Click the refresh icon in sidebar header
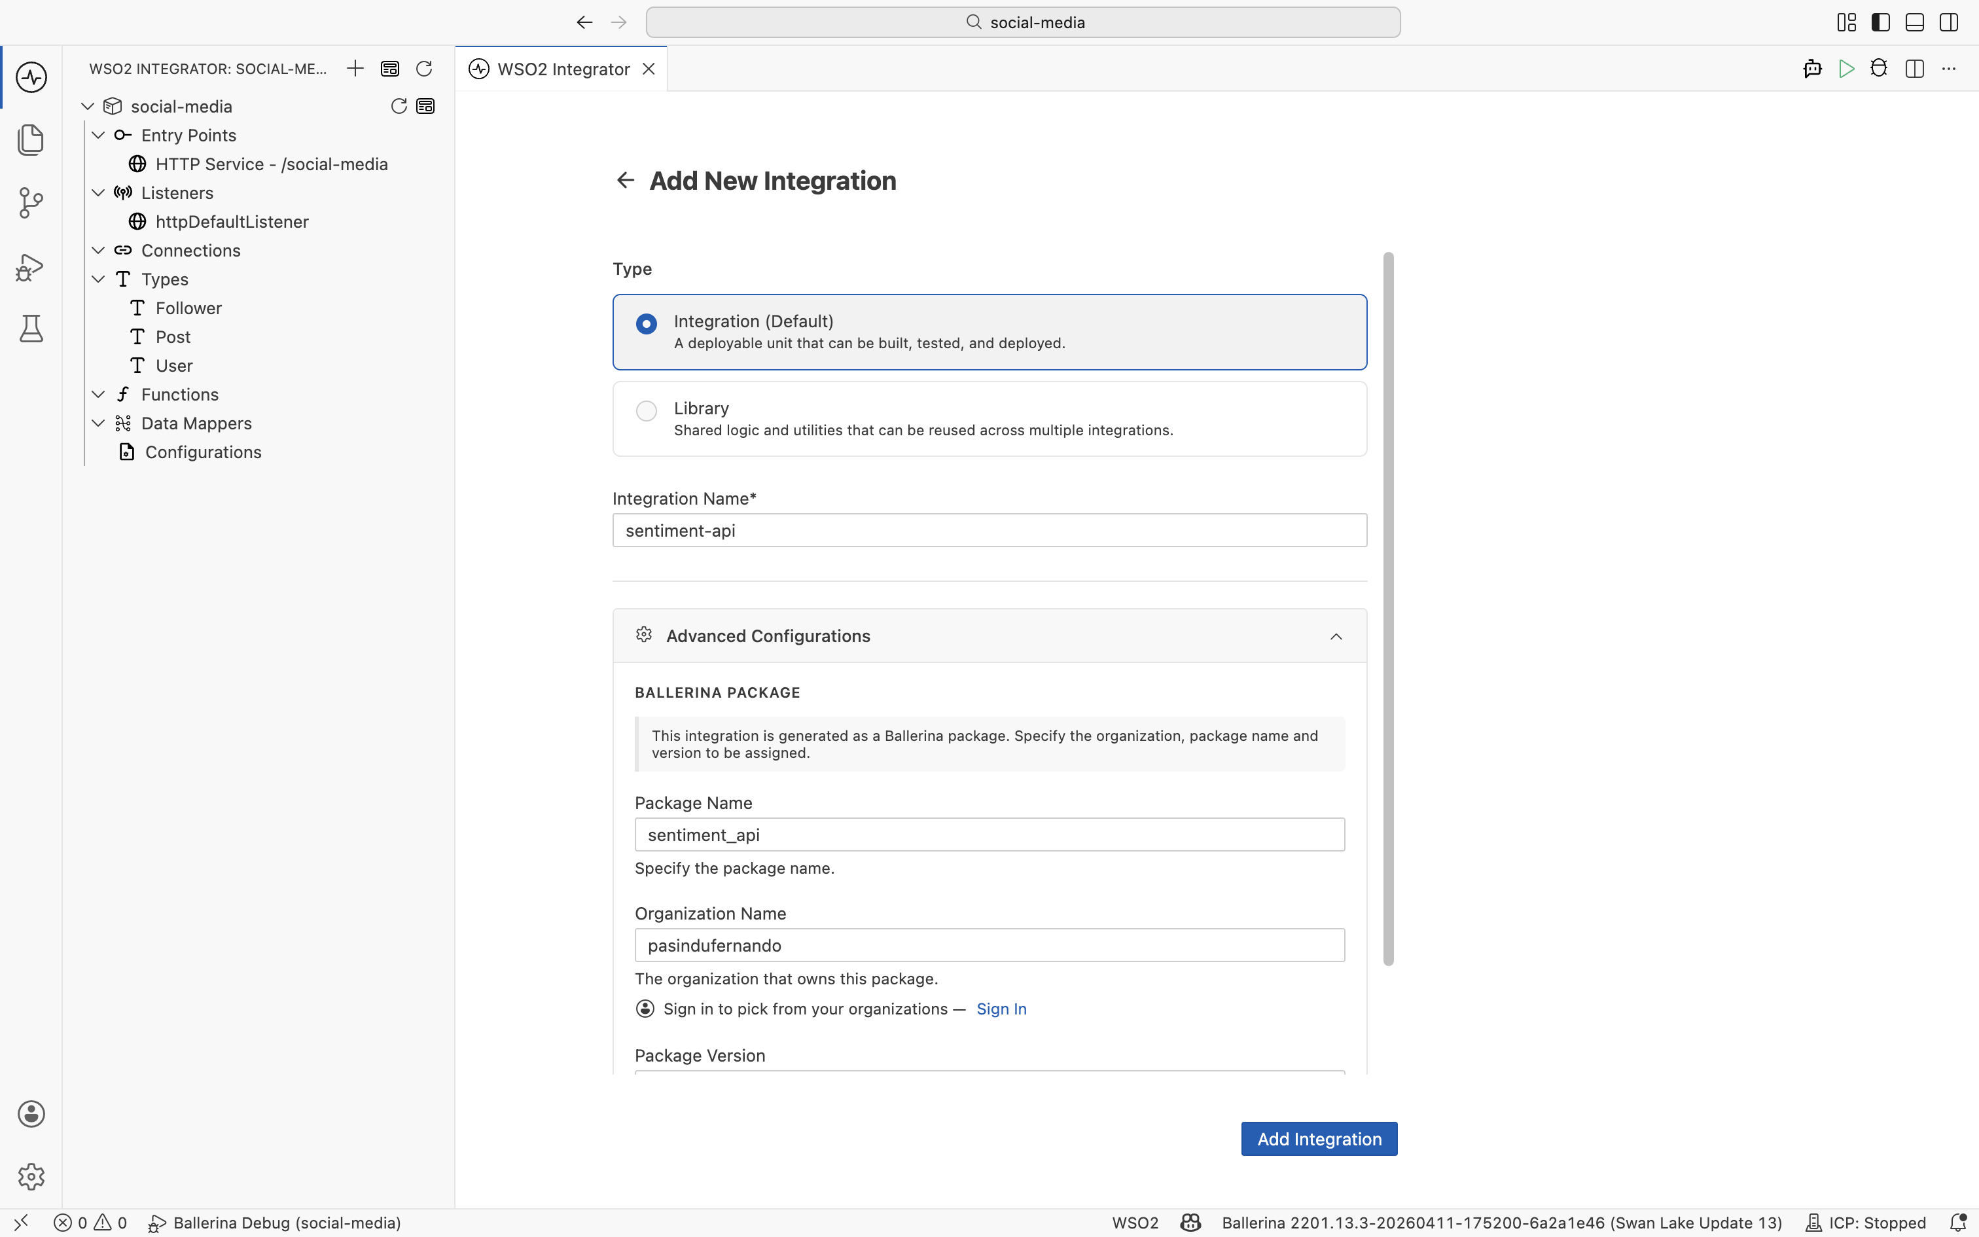Screen dimensions: 1979x1237 (423, 69)
